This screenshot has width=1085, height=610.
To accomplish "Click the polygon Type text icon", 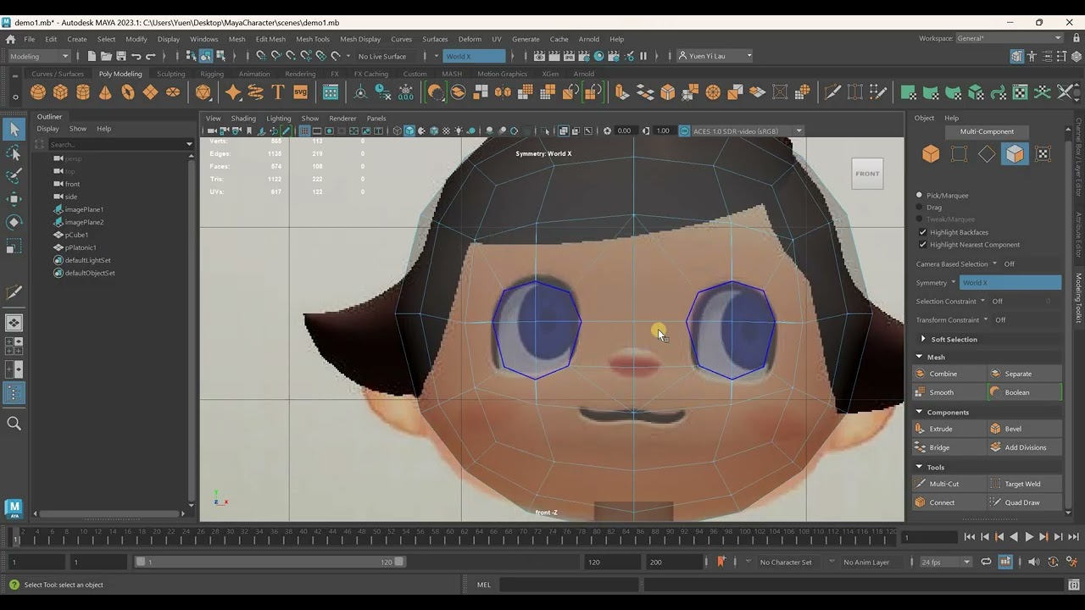I will [278, 92].
